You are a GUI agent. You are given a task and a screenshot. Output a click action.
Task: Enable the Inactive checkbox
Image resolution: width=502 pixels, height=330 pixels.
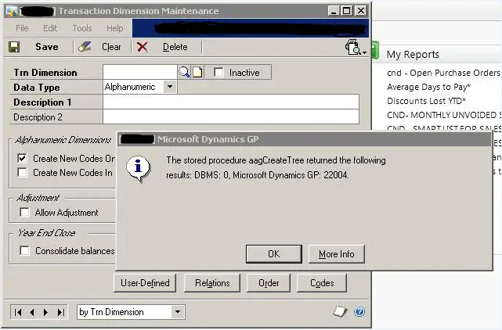tap(219, 72)
